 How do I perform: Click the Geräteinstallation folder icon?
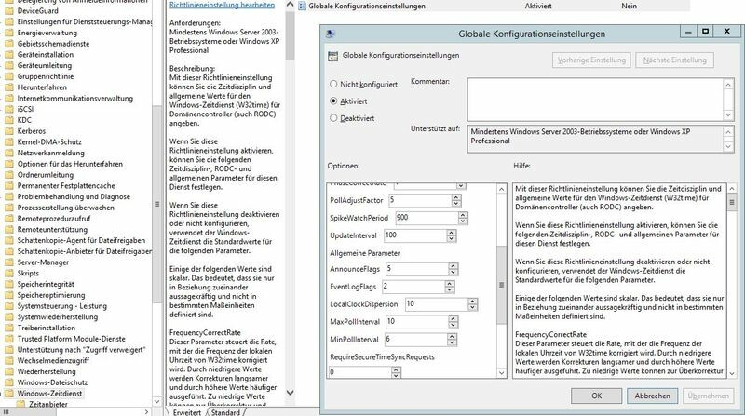coord(8,55)
